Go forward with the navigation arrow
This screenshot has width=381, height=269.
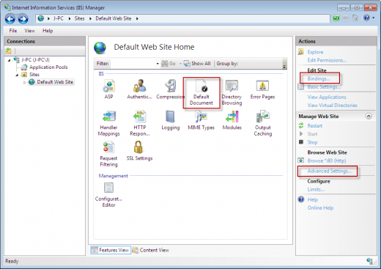pos(23,19)
